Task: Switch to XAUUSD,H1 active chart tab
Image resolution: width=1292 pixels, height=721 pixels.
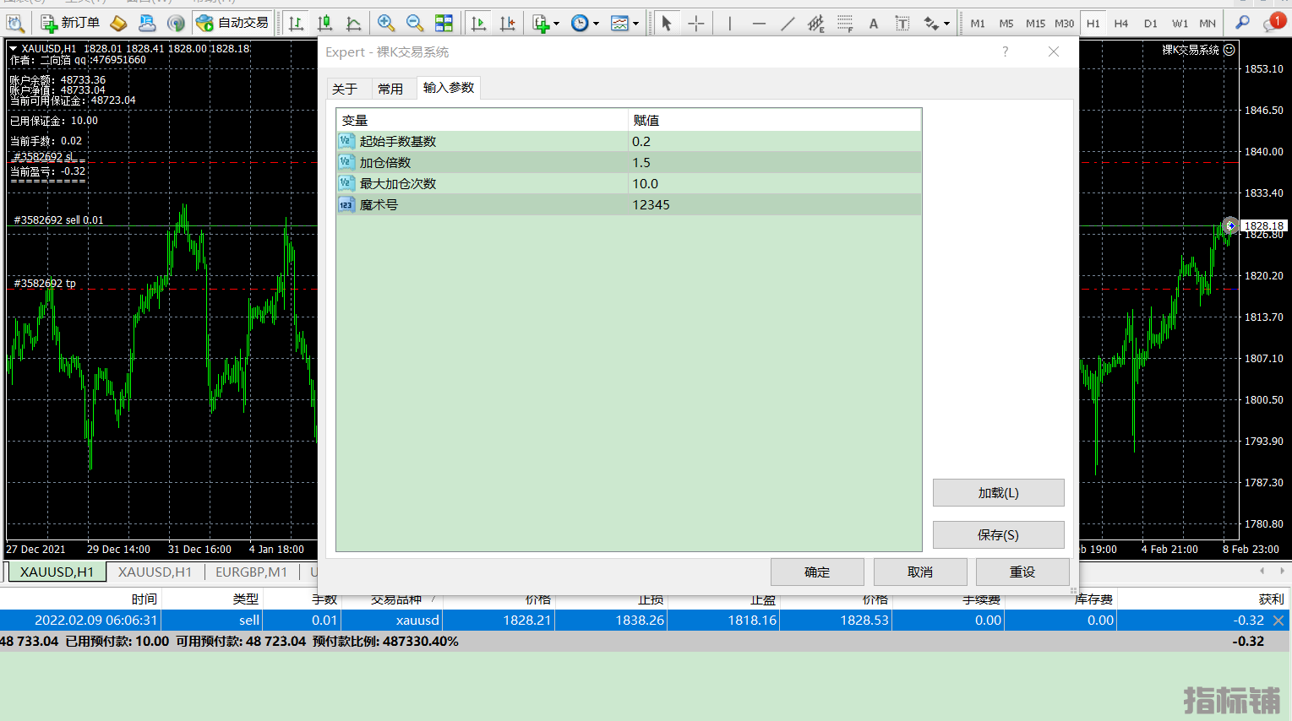Action: (x=57, y=572)
